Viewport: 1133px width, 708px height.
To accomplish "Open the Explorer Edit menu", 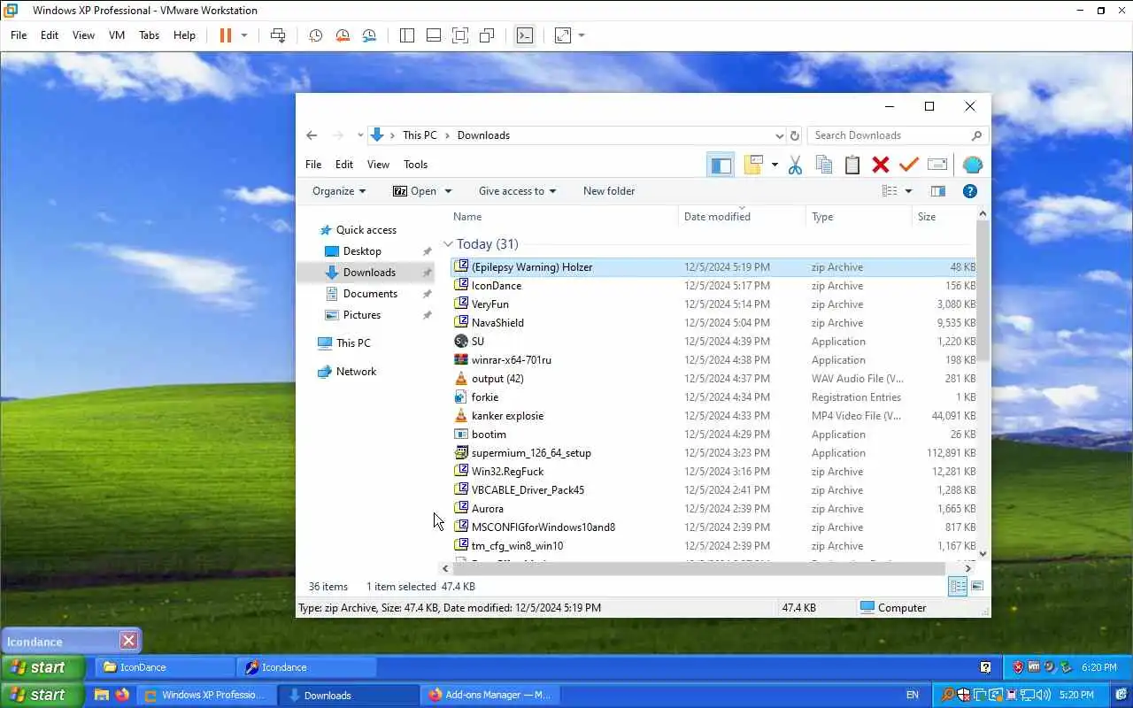I will [344, 165].
